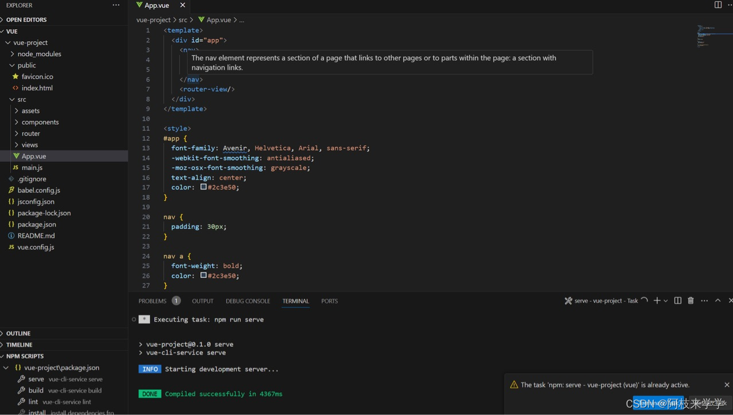Click line number 20 in the gutter

145,217
